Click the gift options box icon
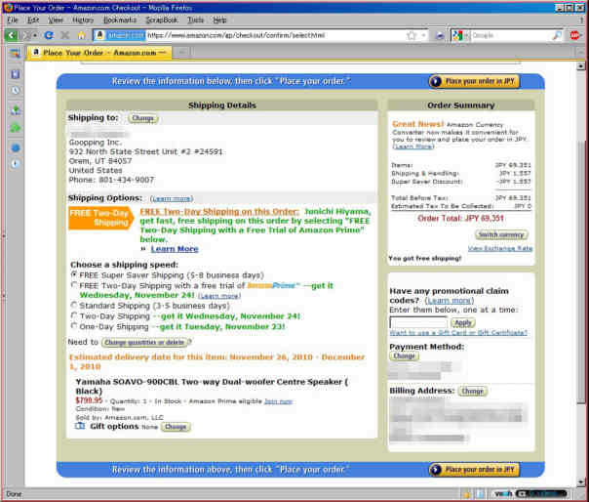Image resolution: width=589 pixels, height=502 pixels. (80, 426)
